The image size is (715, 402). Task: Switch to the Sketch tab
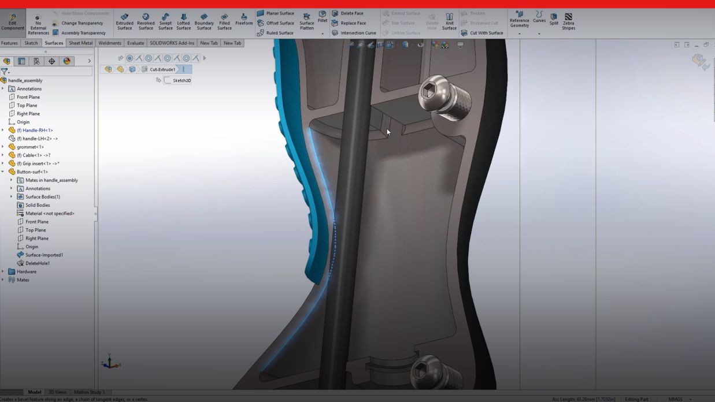click(31, 43)
